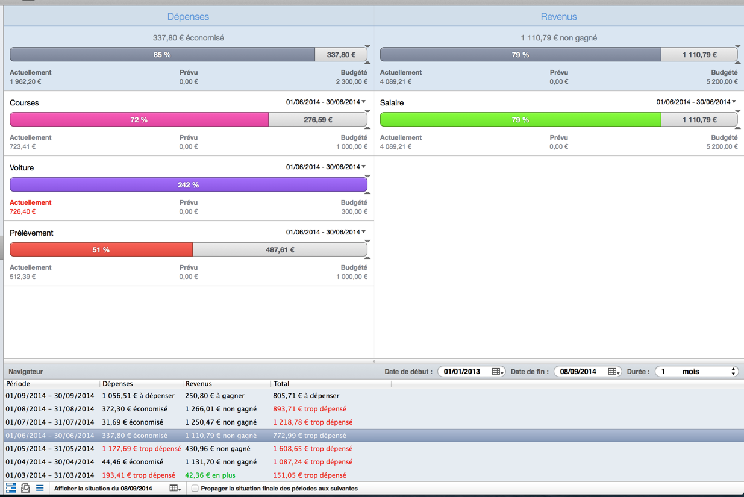This screenshot has height=497, width=744.
Task: Select the period row 01/05/2014 – 31/05/2014
Action: (x=374, y=449)
